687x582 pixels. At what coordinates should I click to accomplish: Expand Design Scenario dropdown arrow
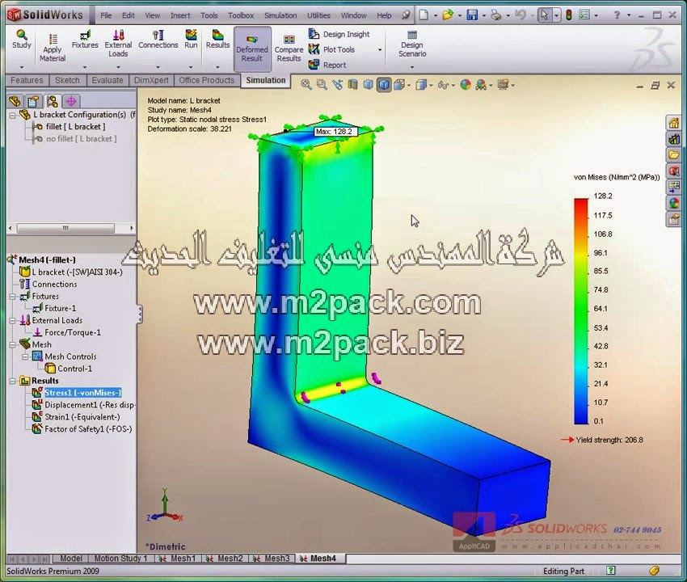[x=412, y=67]
